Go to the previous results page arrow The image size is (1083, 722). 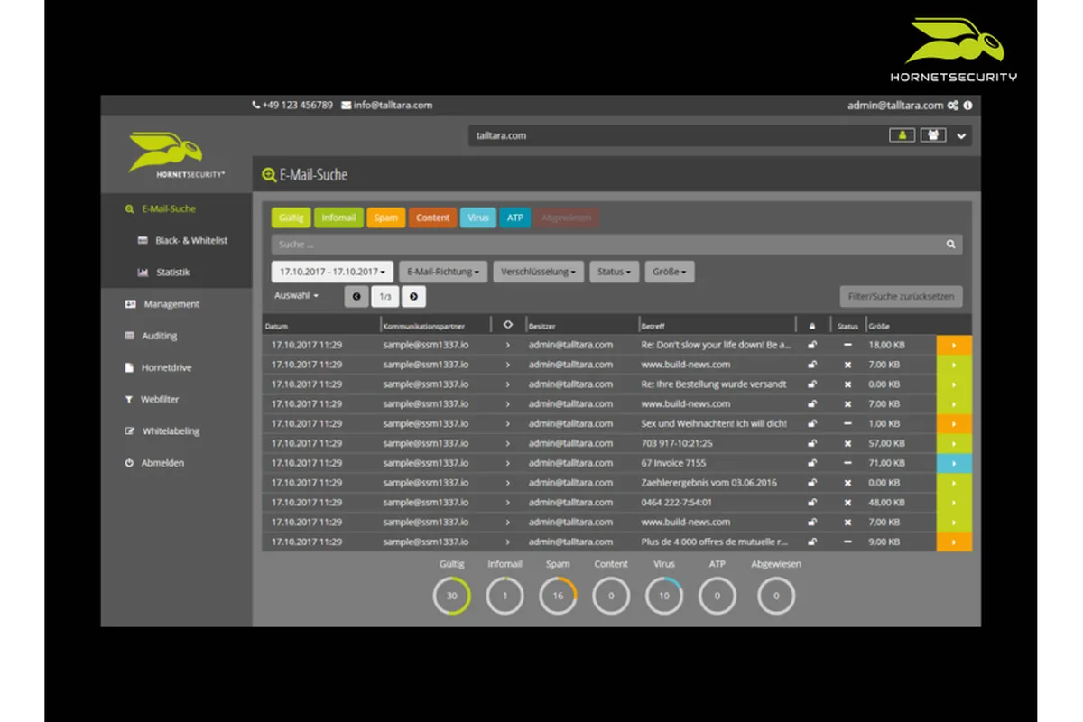(356, 296)
